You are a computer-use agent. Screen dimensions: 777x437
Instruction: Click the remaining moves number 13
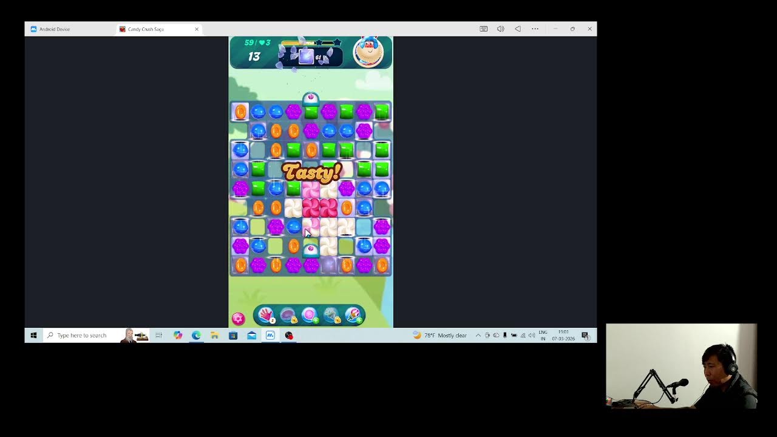(x=254, y=56)
